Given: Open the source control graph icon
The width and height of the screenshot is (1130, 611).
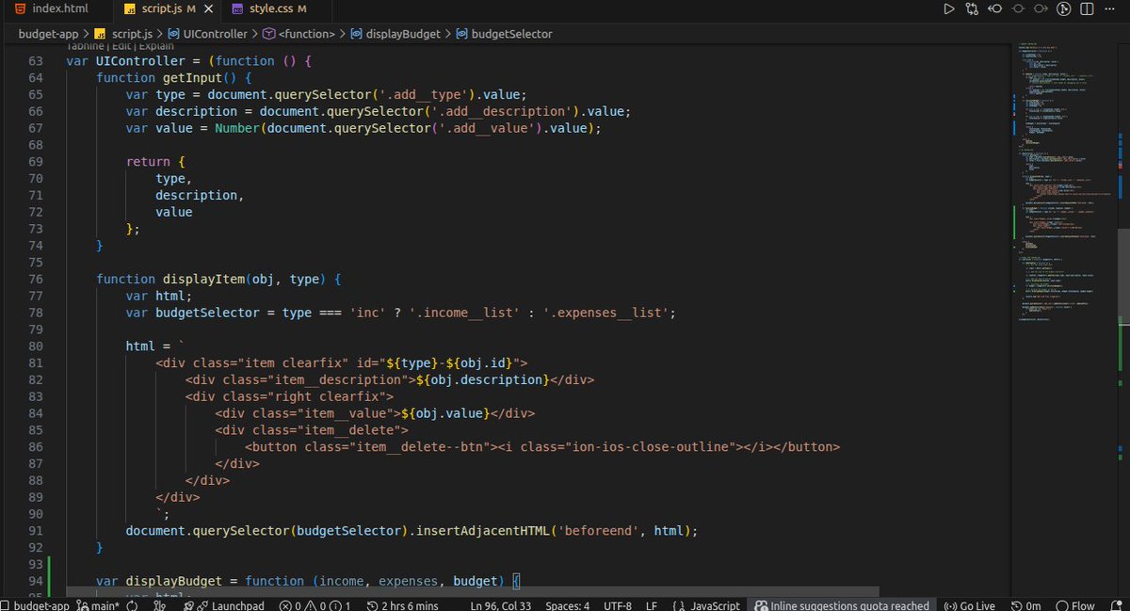Looking at the screenshot, I should pyautogui.click(x=972, y=9).
